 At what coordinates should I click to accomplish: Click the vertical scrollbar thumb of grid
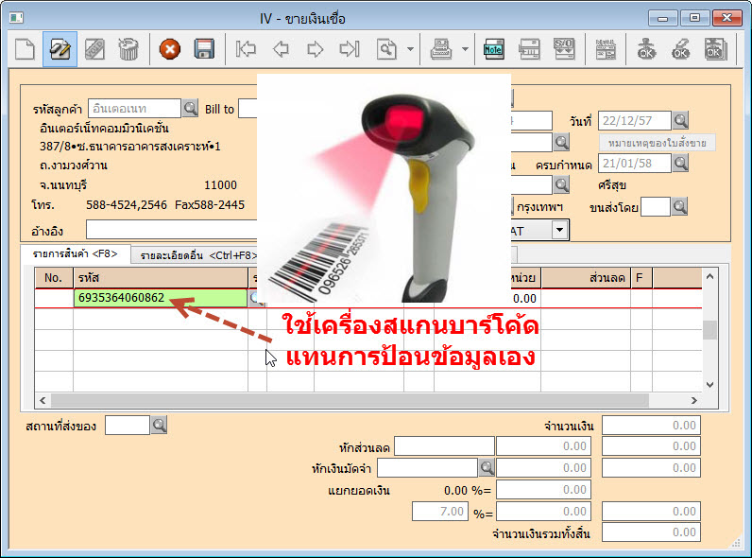click(x=709, y=330)
